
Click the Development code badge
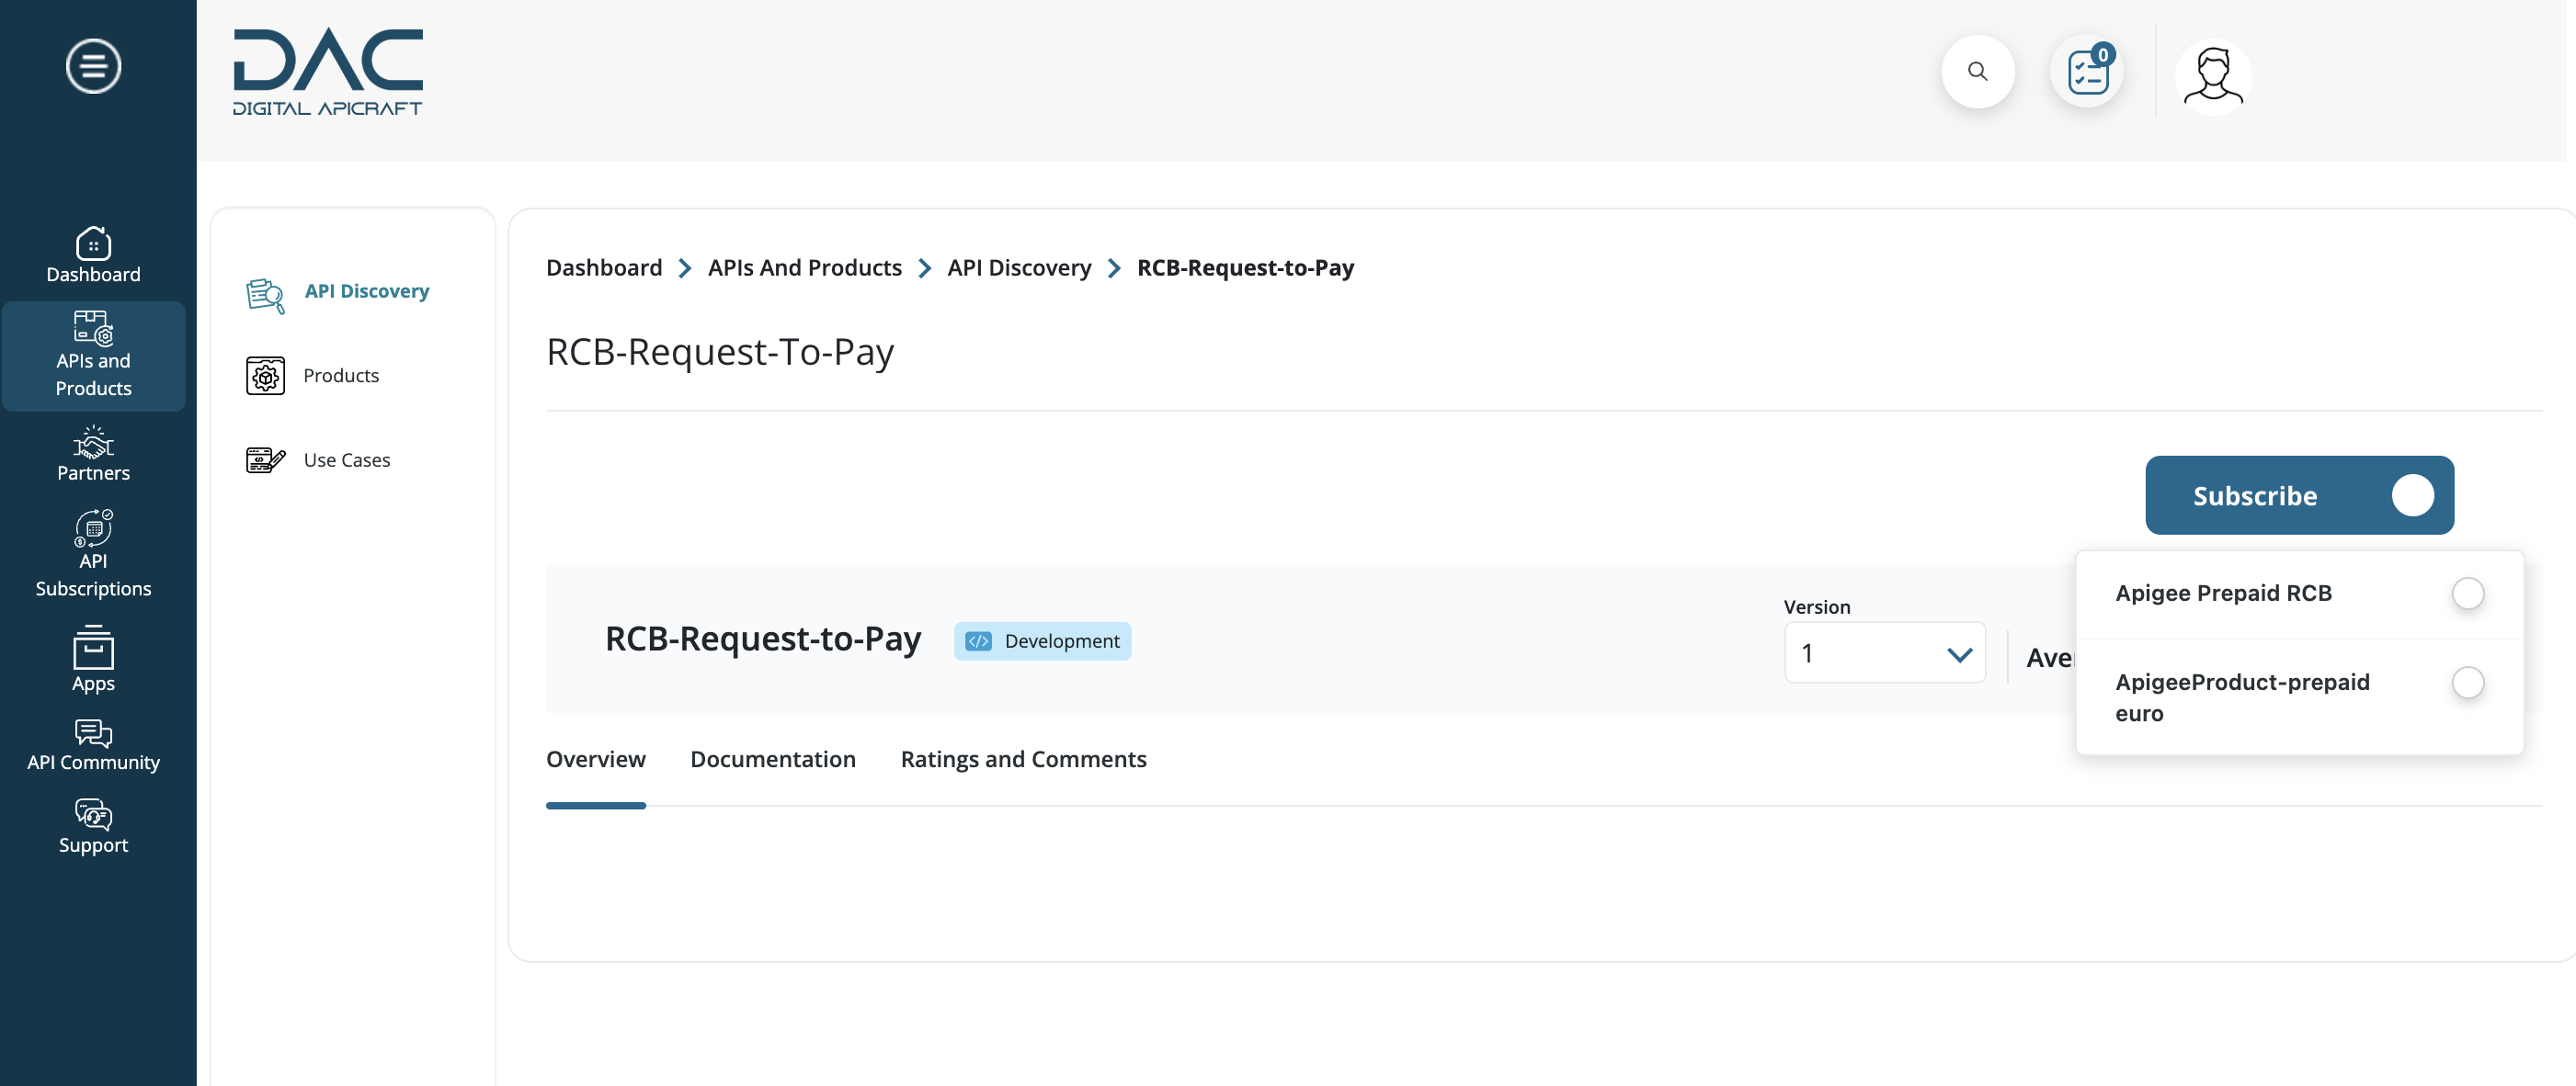tap(1042, 640)
